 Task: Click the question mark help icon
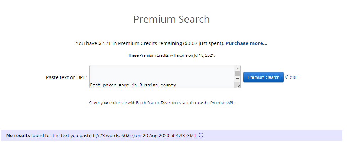point(201,135)
